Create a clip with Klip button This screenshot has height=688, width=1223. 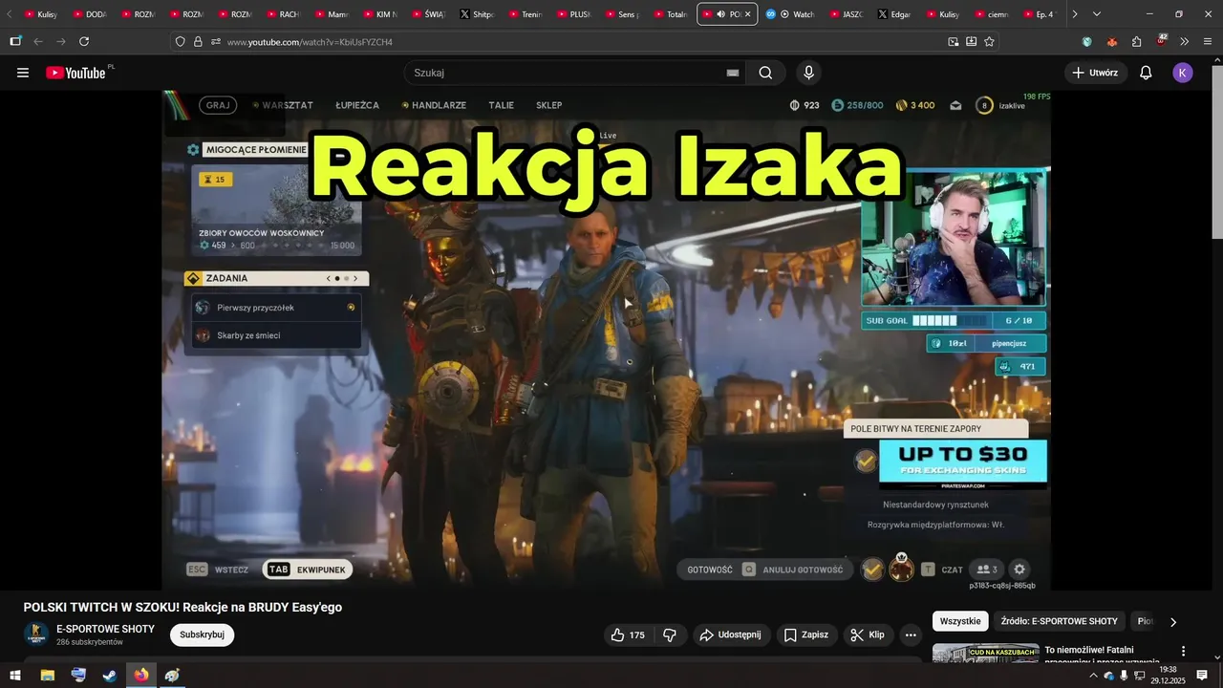click(x=868, y=634)
